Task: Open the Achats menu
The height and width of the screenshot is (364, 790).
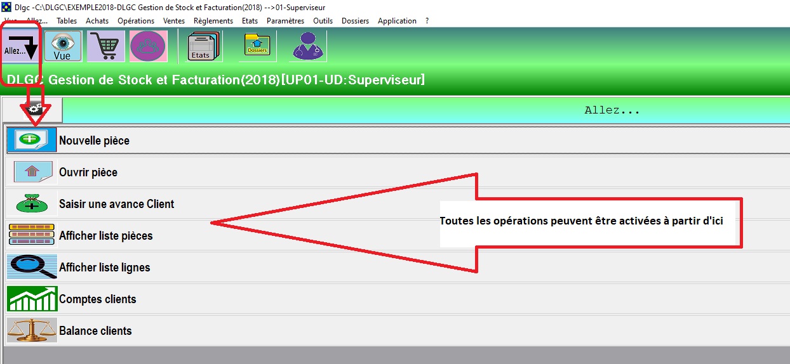Action: (97, 21)
